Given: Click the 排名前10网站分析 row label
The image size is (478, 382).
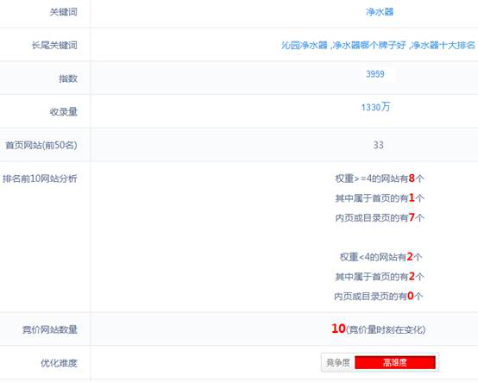Looking at the screenshot, I should pyautogui.click(x=40, y=178).
